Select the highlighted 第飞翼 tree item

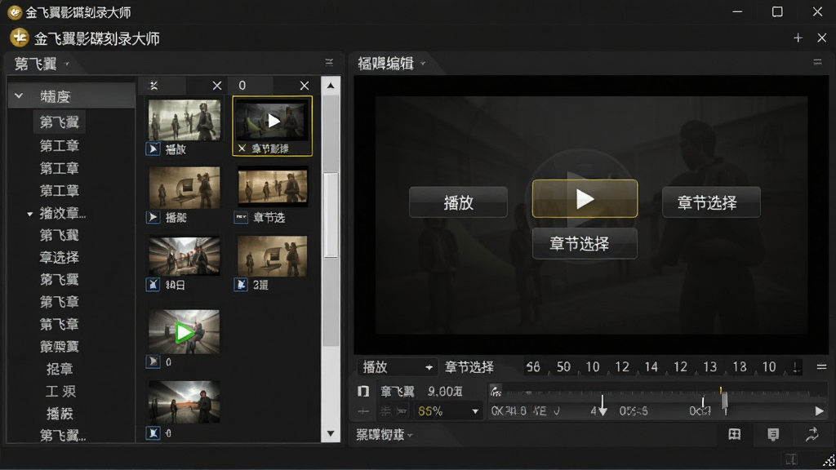59,122
